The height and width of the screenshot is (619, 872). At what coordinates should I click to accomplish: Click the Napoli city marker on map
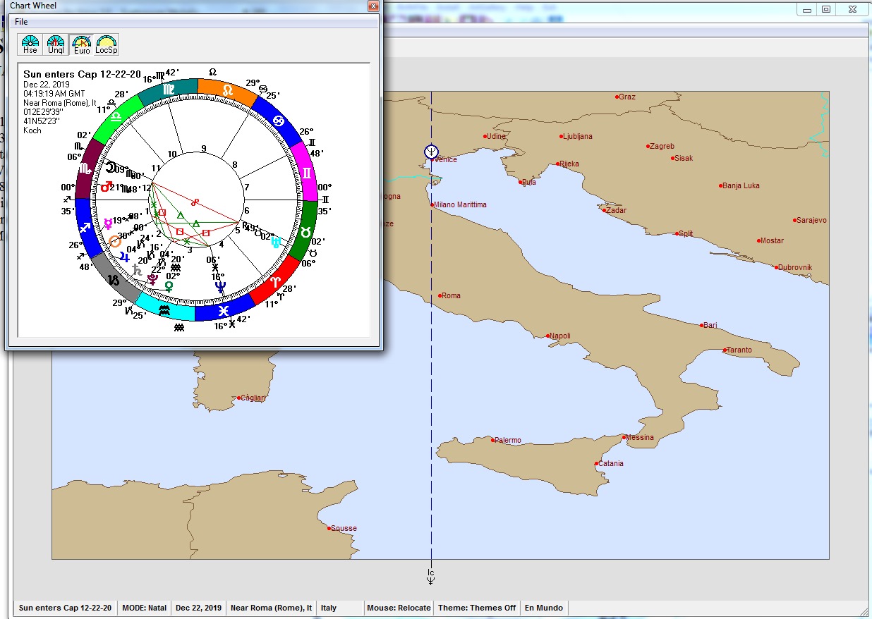click(x=548, y=336)
